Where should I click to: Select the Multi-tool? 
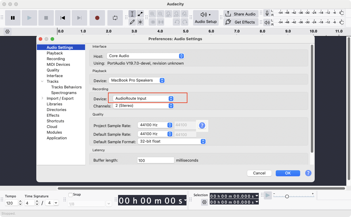[x=140, y=22]
